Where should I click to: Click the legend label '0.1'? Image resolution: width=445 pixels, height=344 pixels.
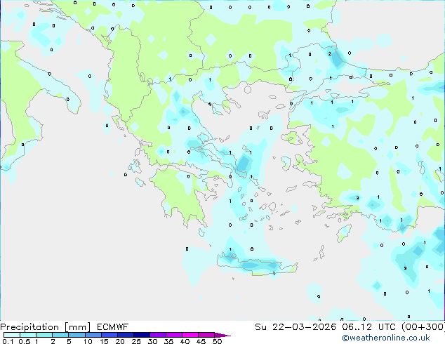[x=8, y=341]
